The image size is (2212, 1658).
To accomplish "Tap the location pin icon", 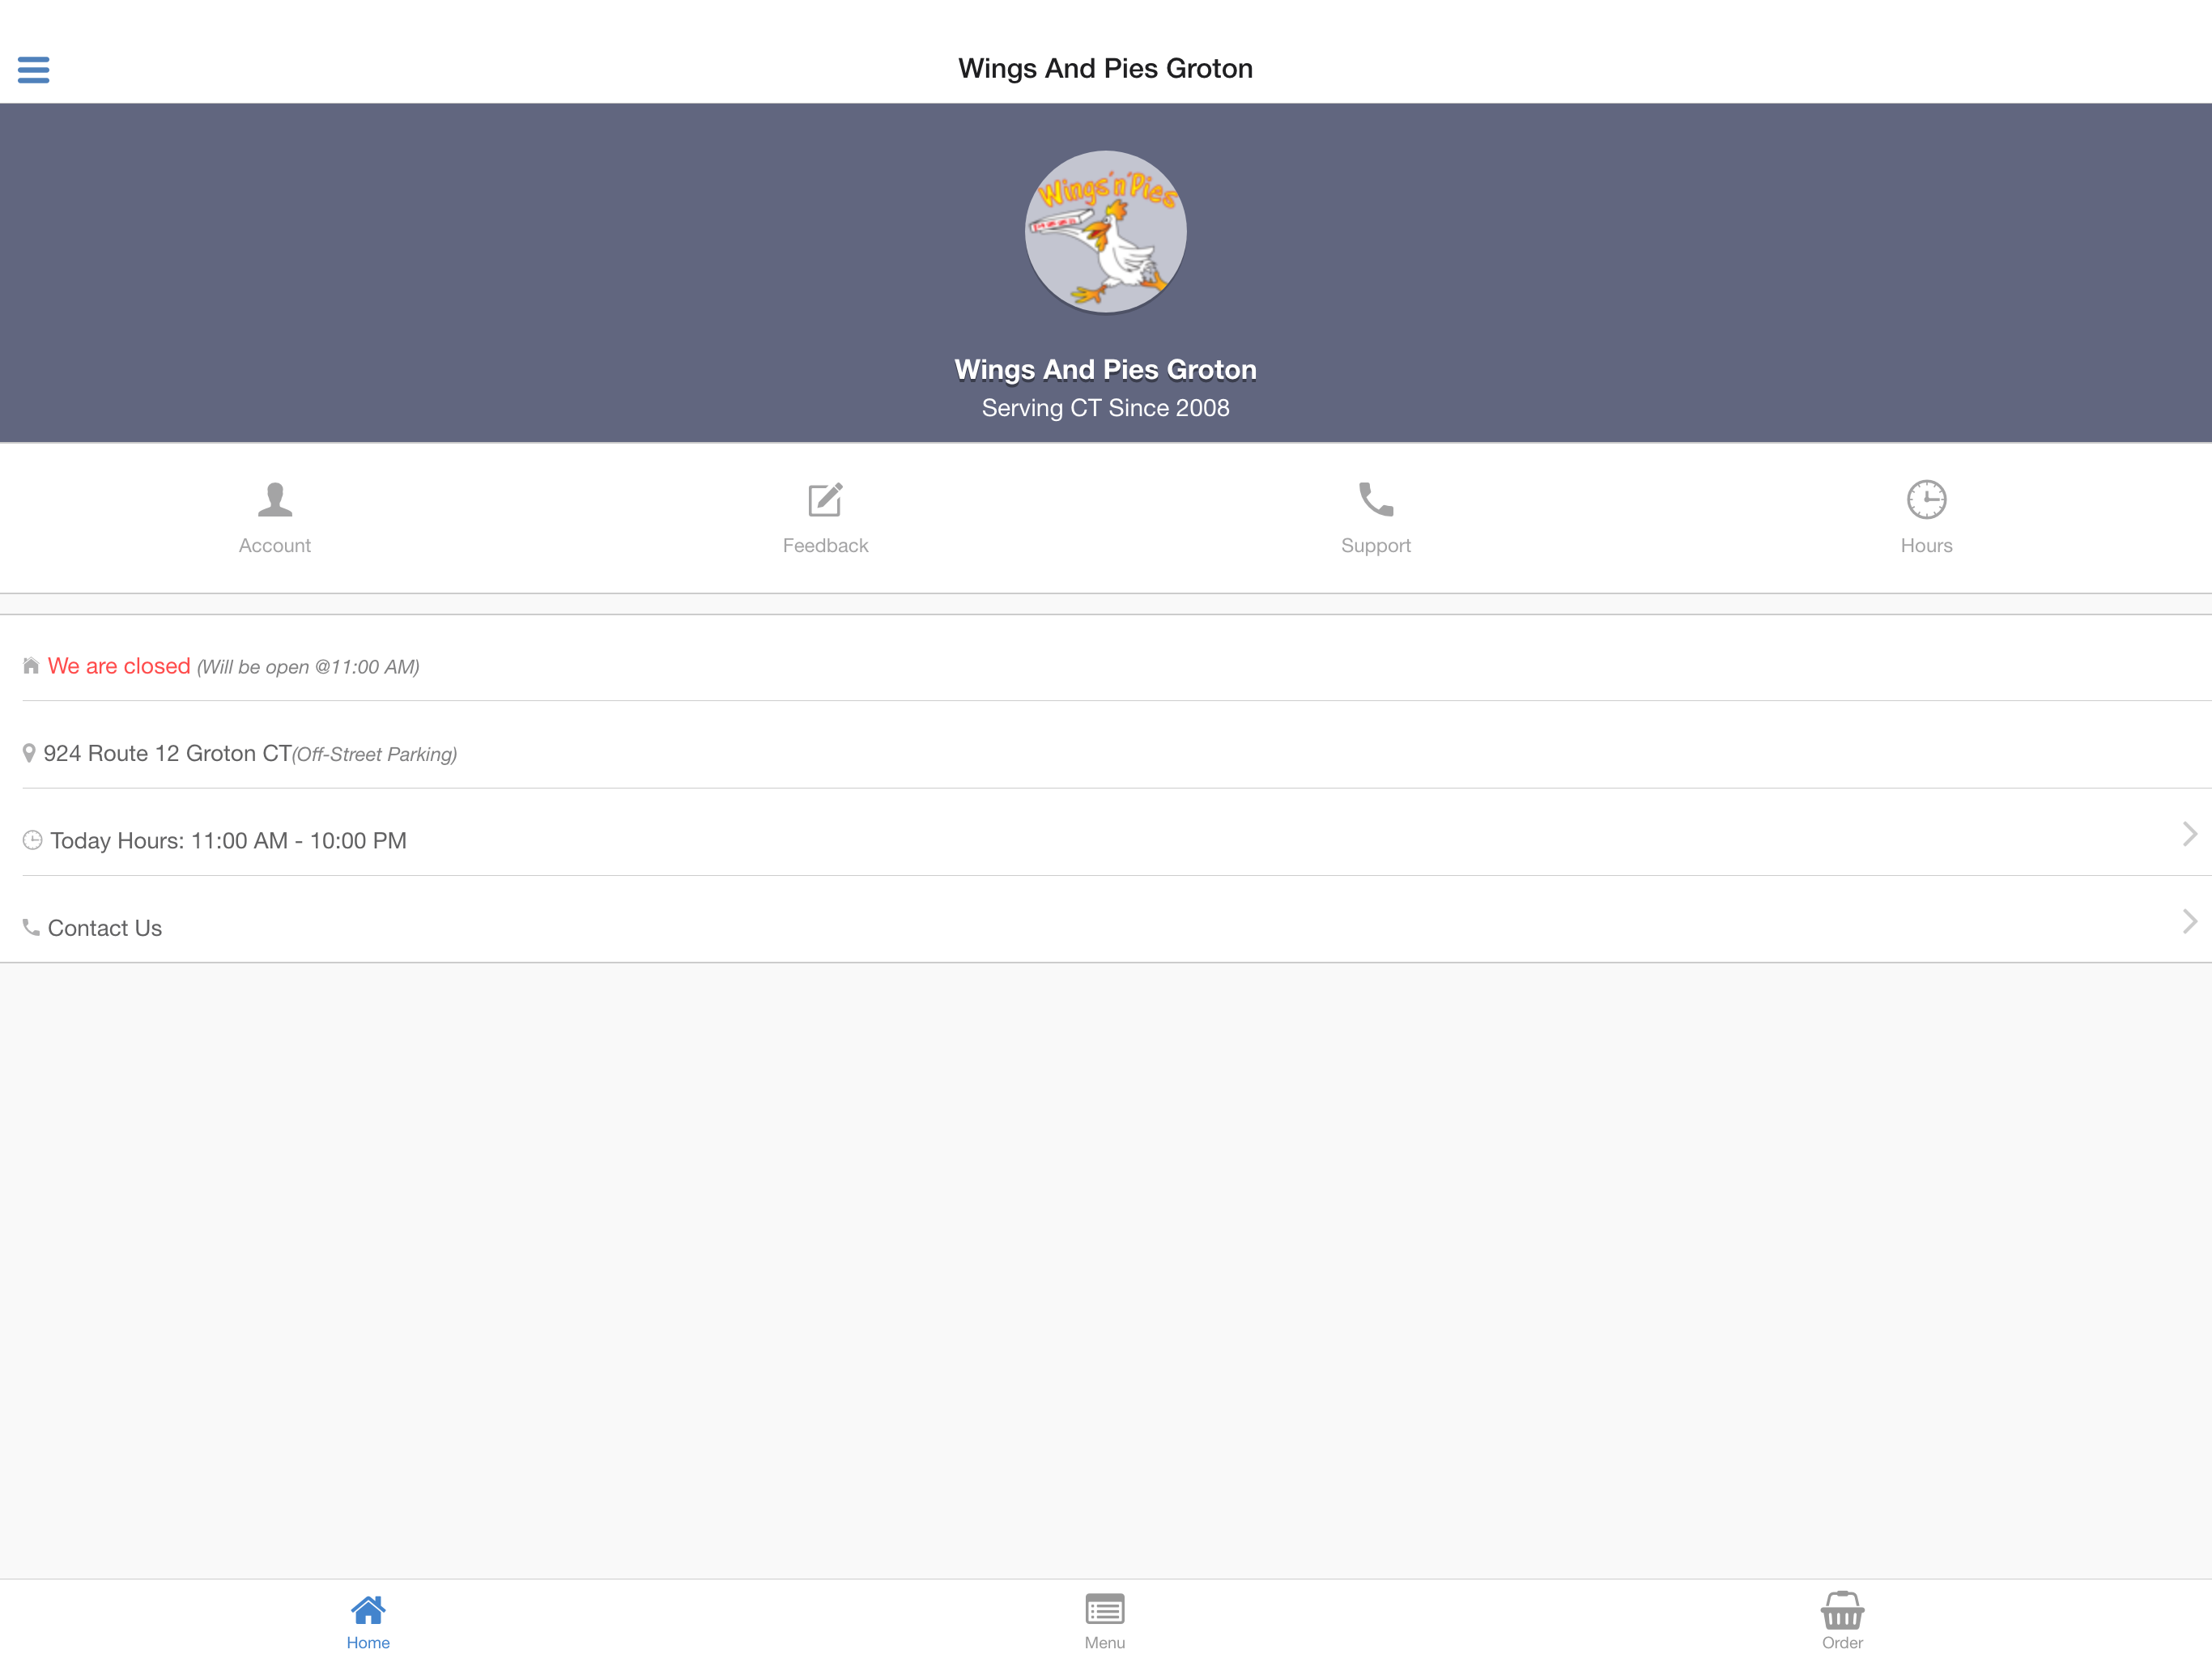I will click(29, 753).
